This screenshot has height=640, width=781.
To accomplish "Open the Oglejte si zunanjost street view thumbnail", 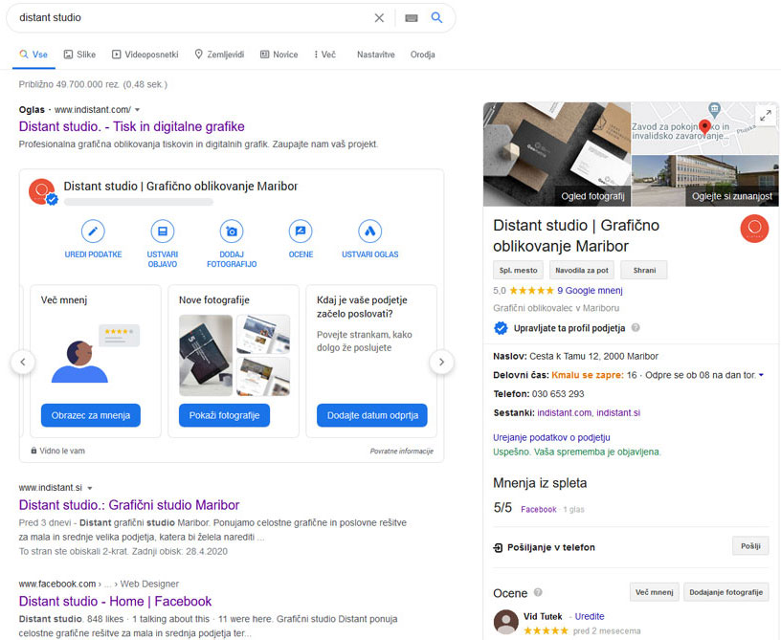I will 704,181.
